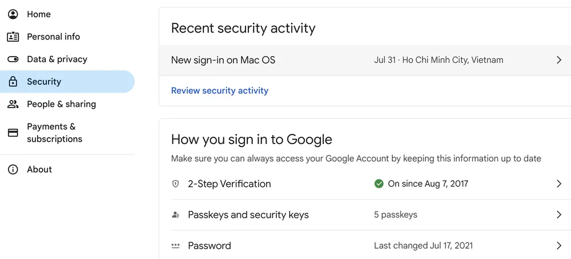Open the Passkeys and security keys chevron
571x259 pixels.
pos(560,215)
